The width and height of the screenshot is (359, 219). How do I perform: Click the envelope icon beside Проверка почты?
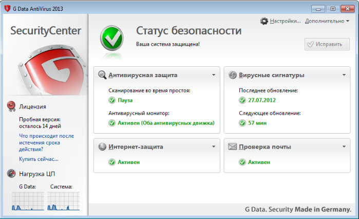[x=232, y=147]
